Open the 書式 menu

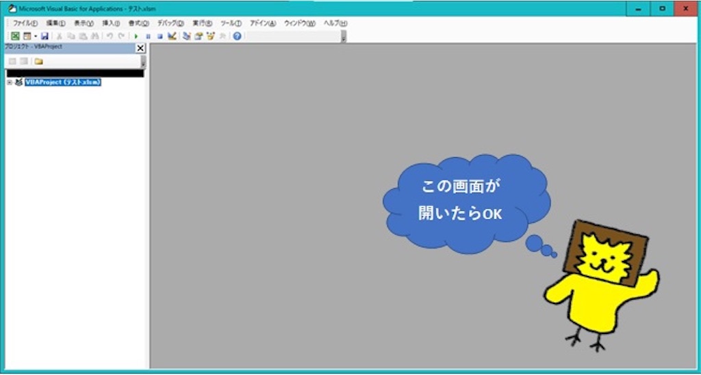point(138,23)
